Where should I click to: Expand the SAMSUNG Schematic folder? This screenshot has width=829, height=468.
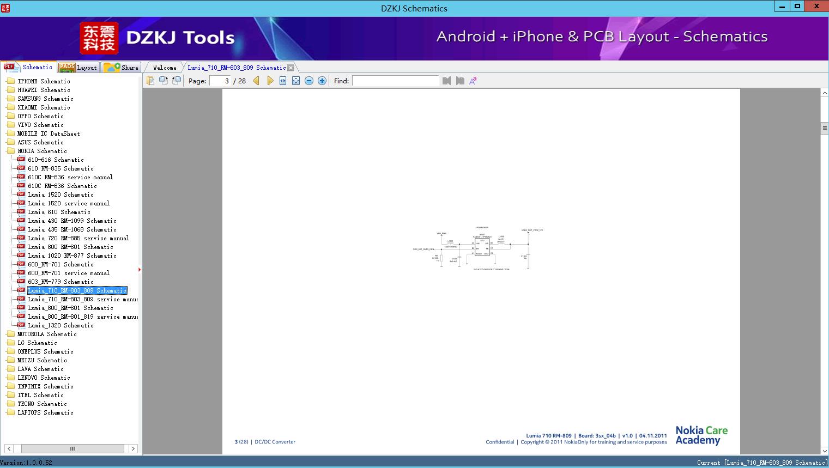(x=45, y=99)
